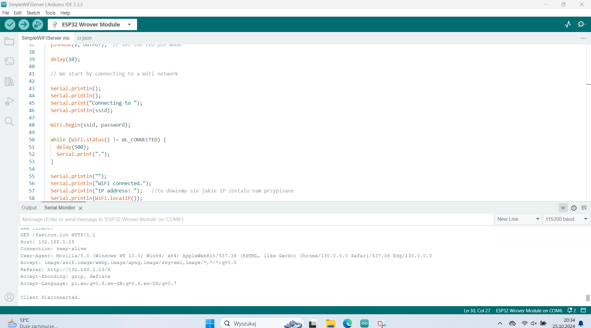Open the Tools menu
Viewport: 591px width, 328px height.
[50, 13]
